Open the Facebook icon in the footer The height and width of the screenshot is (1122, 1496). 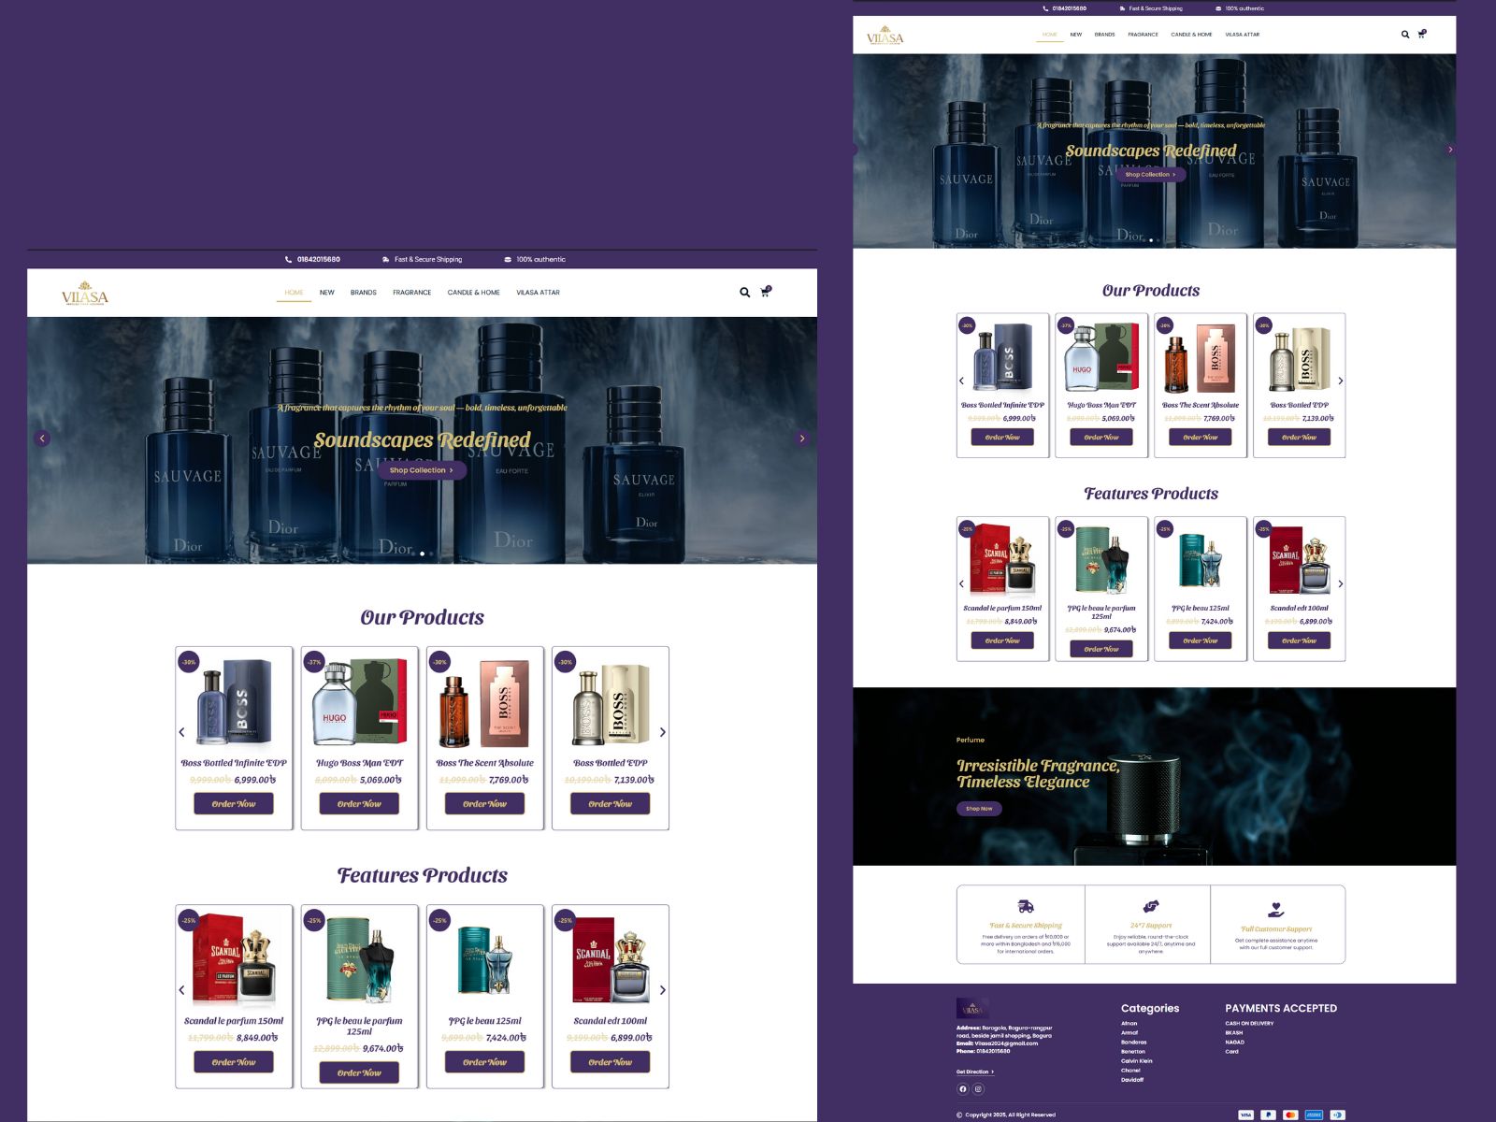coord(961,1088)
